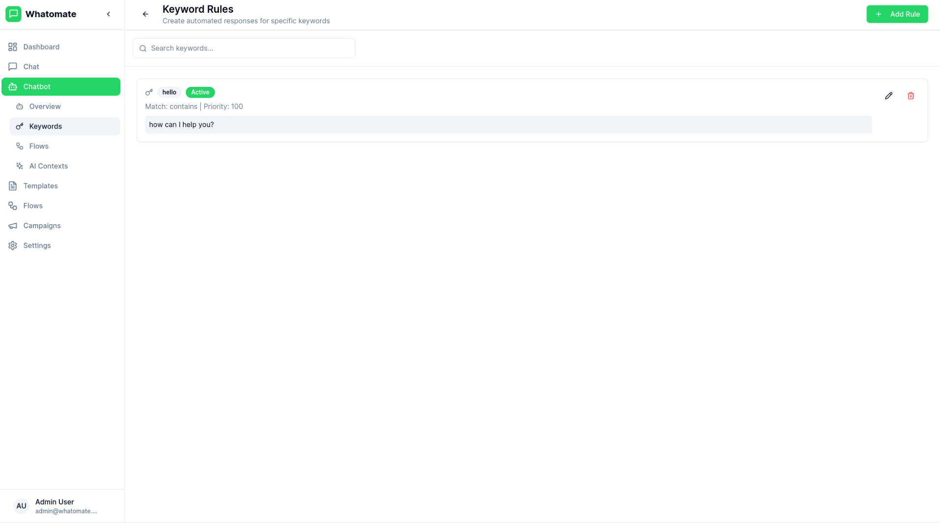Image resolution: width=940 pixels, height=523 pixels.
Task: Click the back arrow beside Keyword Rules
Action: [145, 14]
